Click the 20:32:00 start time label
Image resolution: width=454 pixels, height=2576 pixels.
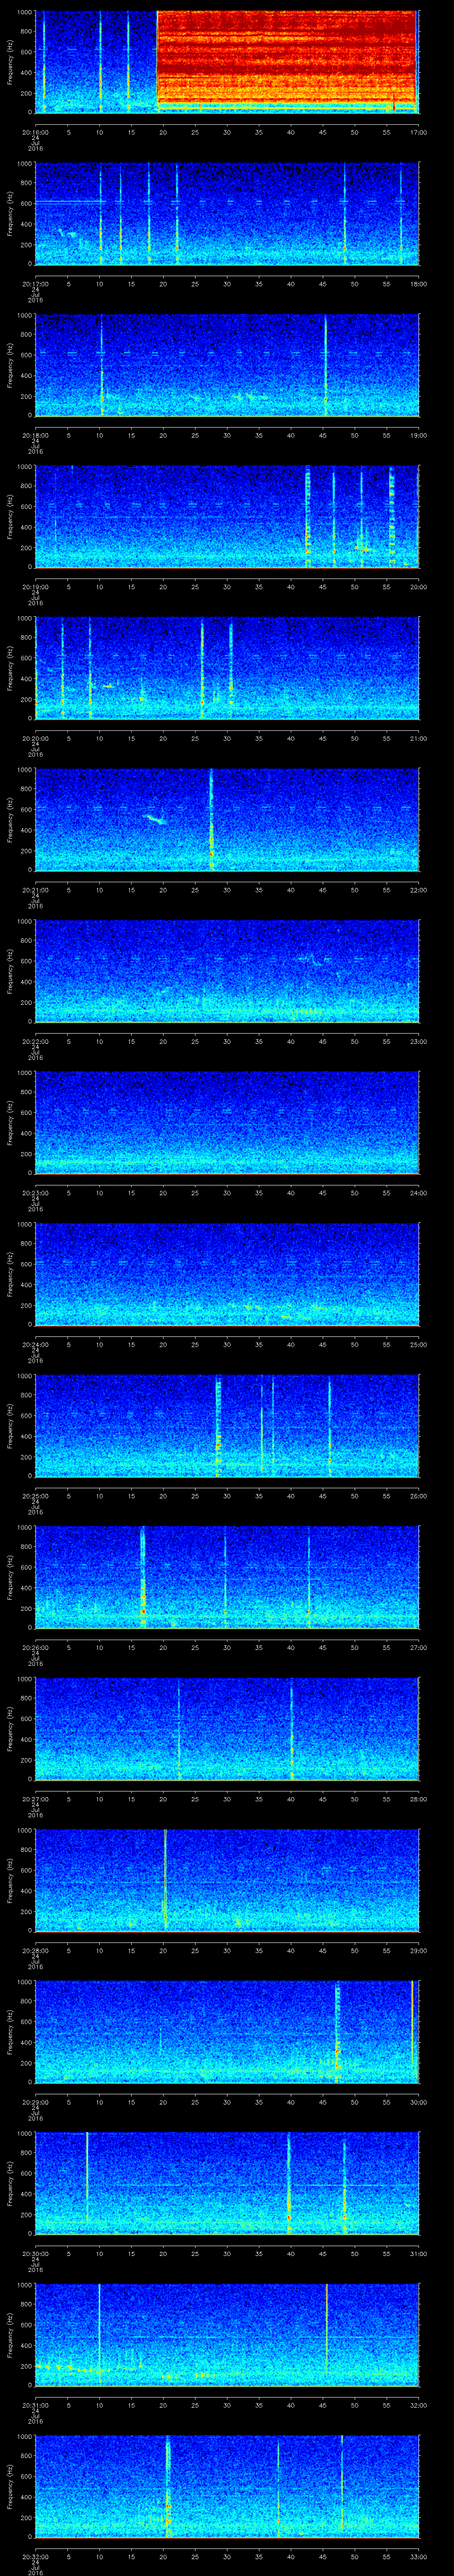(35, 2556)
